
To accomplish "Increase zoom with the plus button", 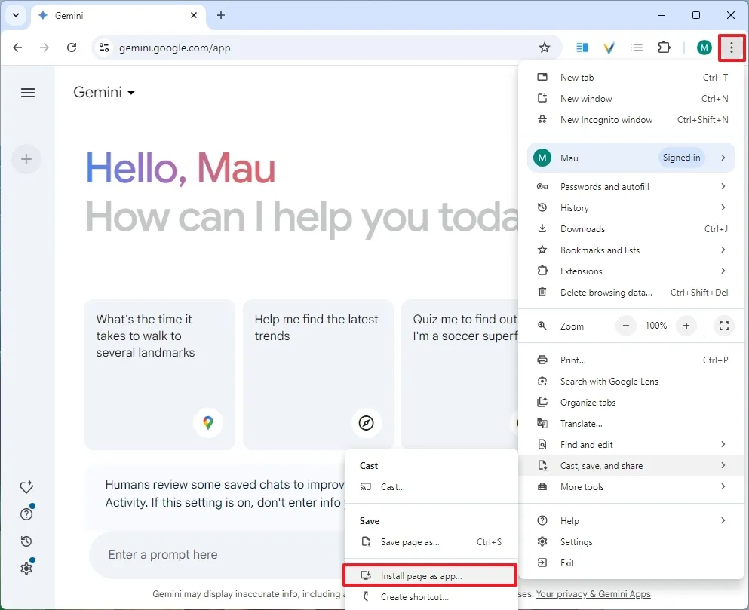I will [x=686, y=326].
